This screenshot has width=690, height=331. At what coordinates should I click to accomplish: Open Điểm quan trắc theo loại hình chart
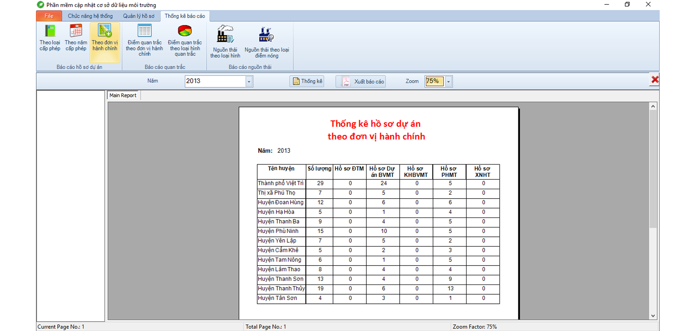(185, 40)
